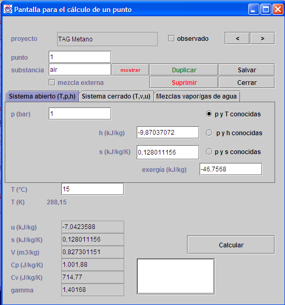Switch to the Sistema cerrado (T,v,u) tab

[116, 96]
